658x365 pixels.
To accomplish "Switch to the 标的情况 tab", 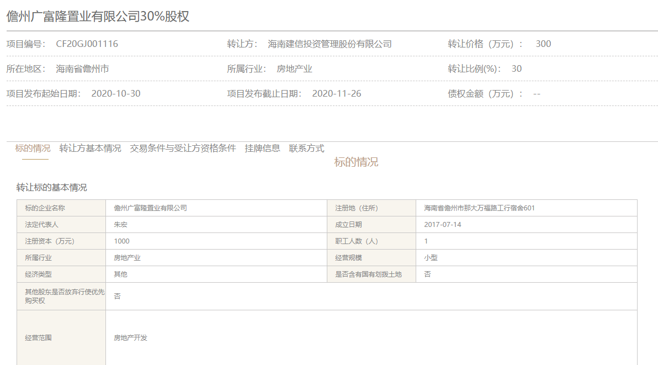I will pyautogui.click(x=32, y=148).
